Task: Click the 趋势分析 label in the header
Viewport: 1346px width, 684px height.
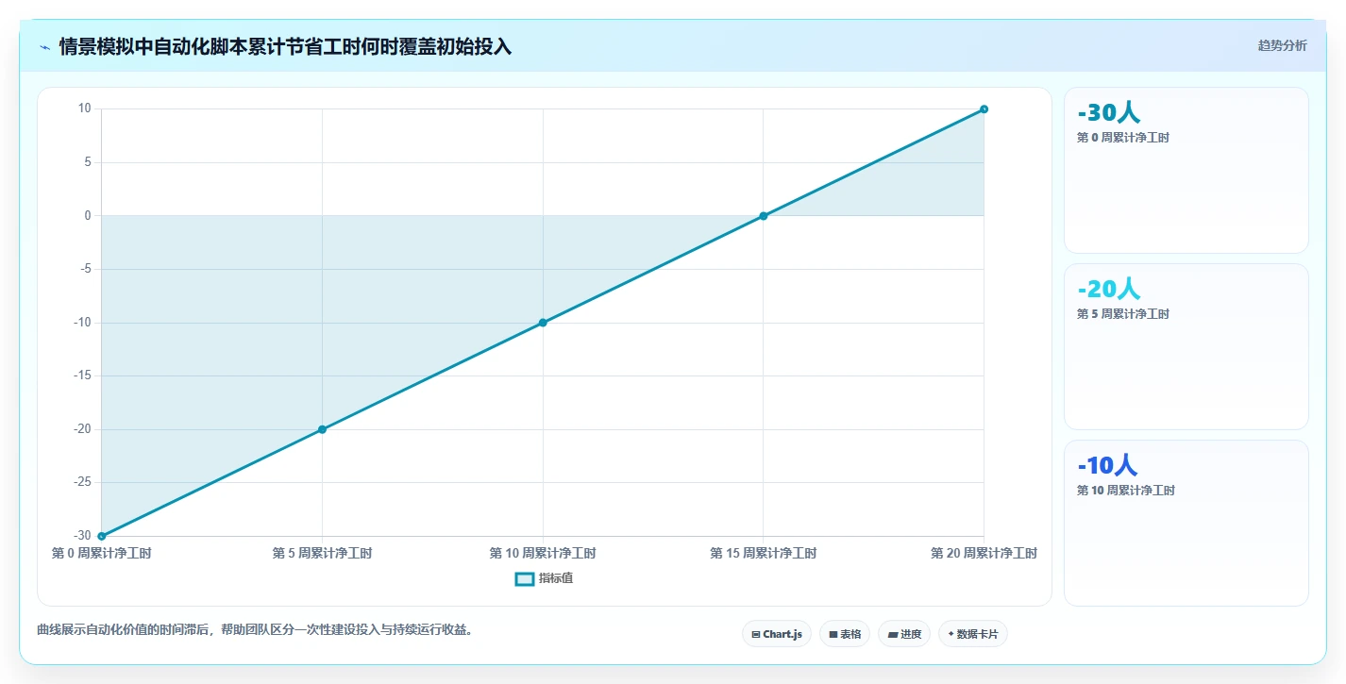Action: pos(1282,45)
